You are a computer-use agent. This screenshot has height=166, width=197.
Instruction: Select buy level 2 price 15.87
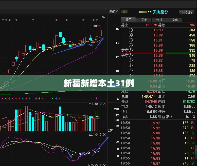(x=158, y=60)
